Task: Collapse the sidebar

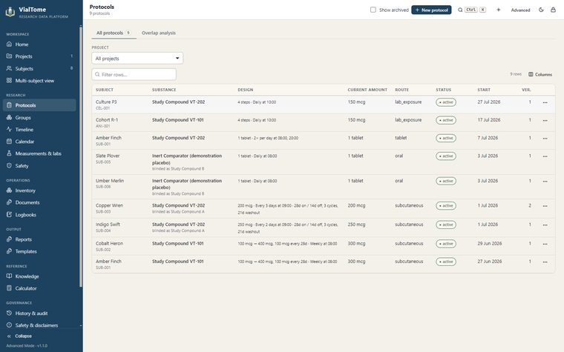Action: pyautogui.click(x=20, y=336)
